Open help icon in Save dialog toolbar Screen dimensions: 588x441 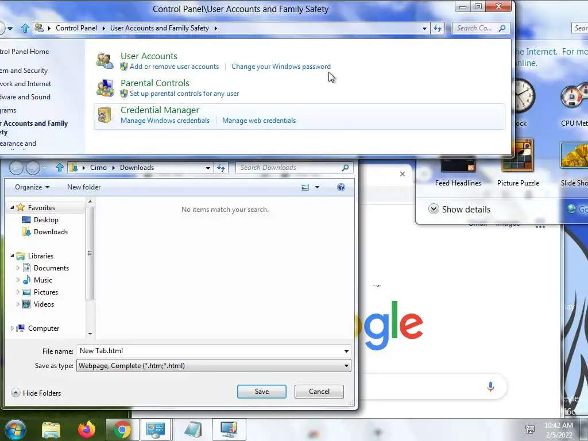(x=341, y=187)
